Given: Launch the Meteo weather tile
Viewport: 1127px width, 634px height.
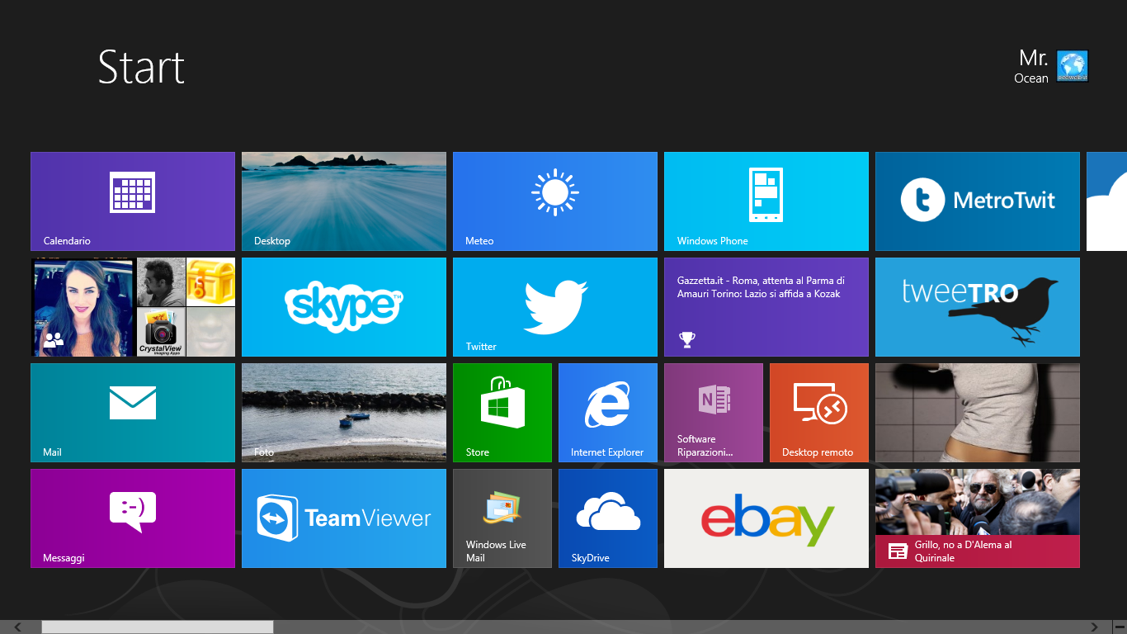Looking at the screenshot, I should click(x=555, y=201).
